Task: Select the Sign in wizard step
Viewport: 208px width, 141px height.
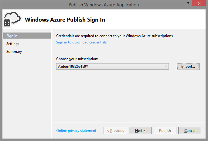Action: click(x=27, y=36)
